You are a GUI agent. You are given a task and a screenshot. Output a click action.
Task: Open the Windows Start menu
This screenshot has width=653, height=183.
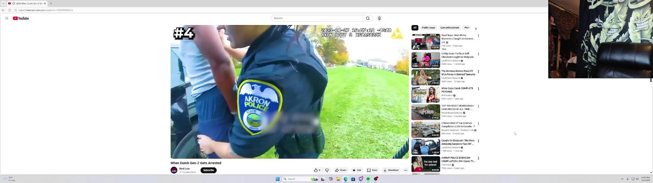pyautogui.click(x=278, y=179)
